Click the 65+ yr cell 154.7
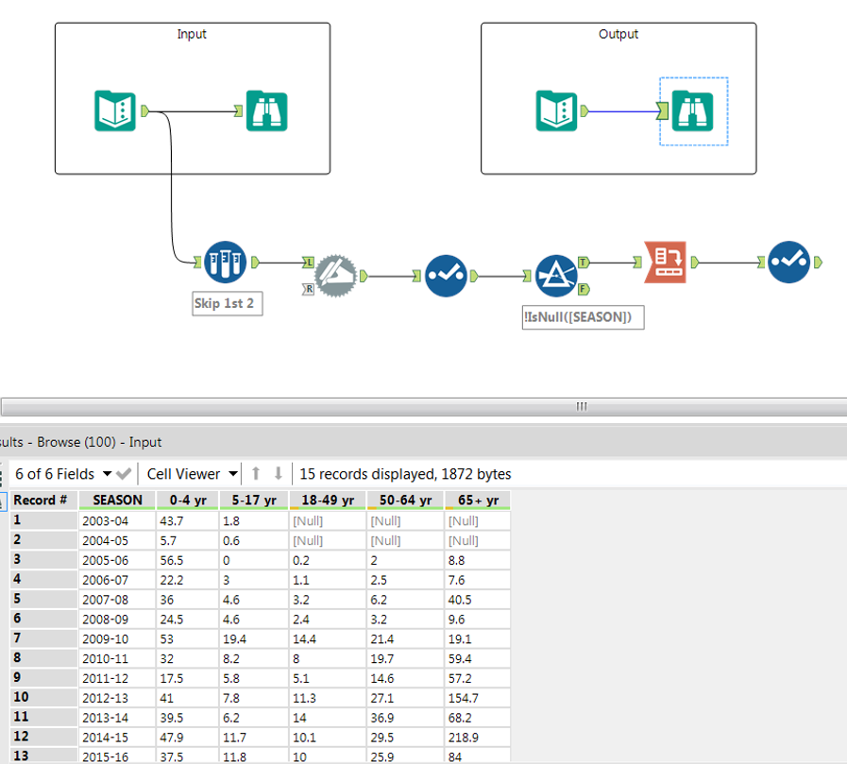The width and height of the screenshot is (847, 764). [478, 698]
